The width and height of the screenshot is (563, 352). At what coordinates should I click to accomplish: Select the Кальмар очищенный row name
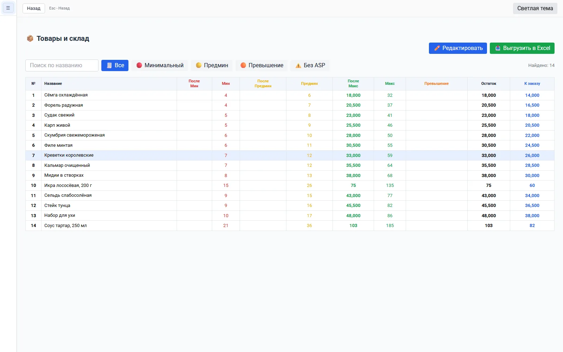coord(67,165)
